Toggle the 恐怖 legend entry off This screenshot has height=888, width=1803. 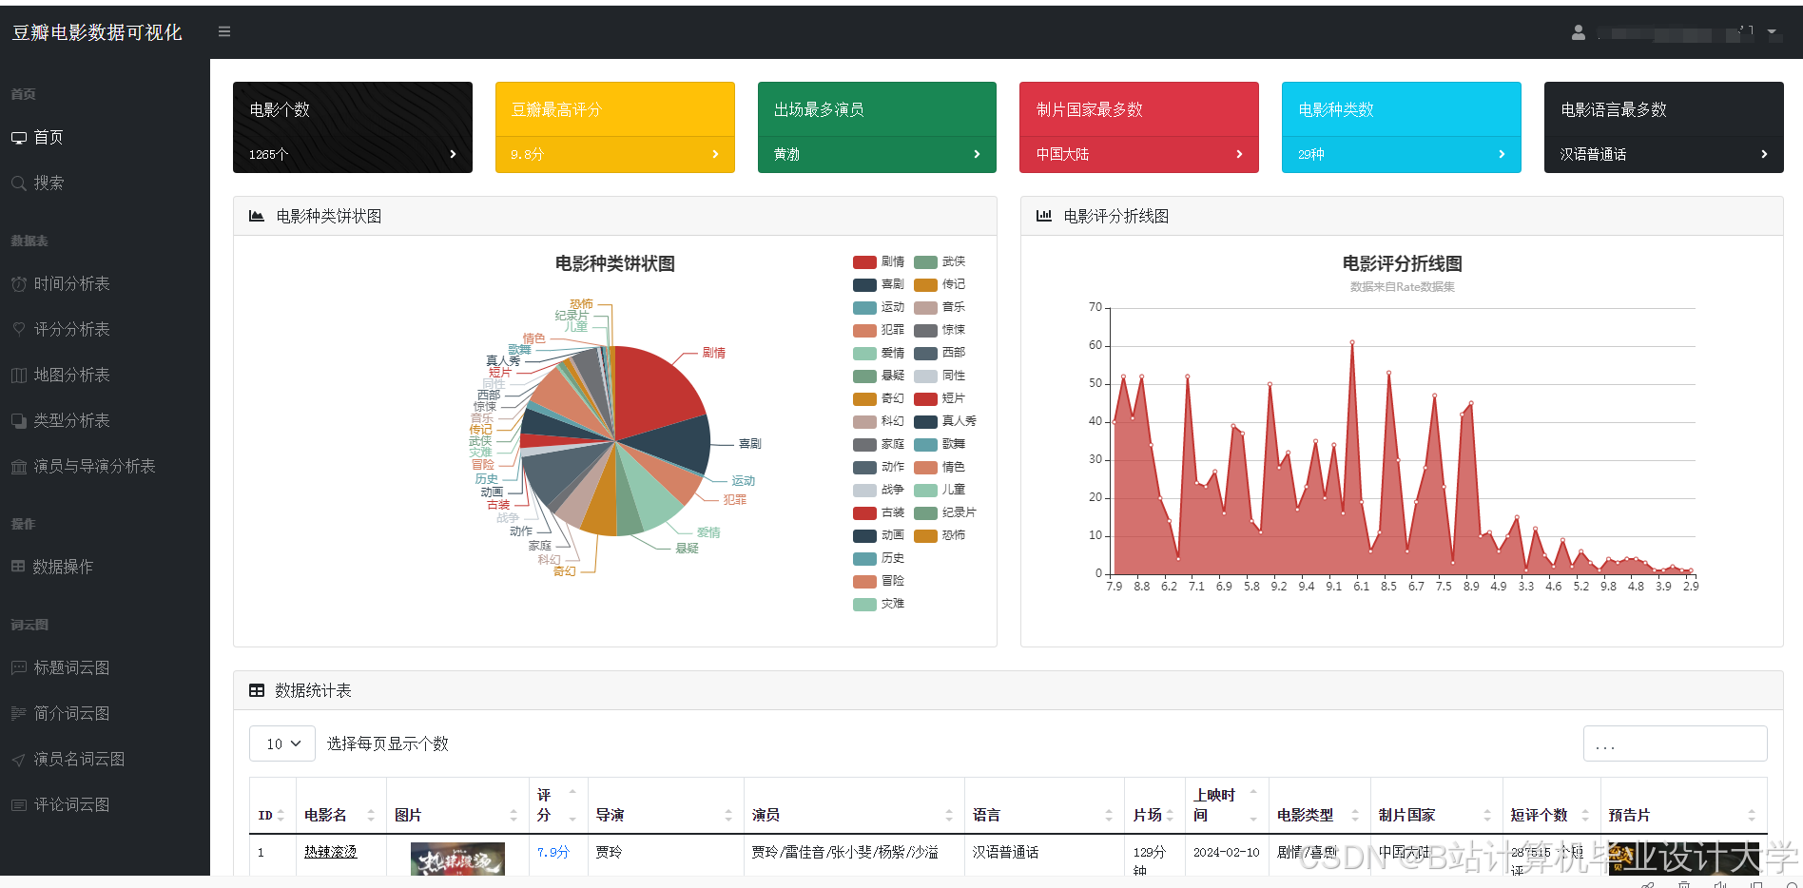(x=937, y=535)
